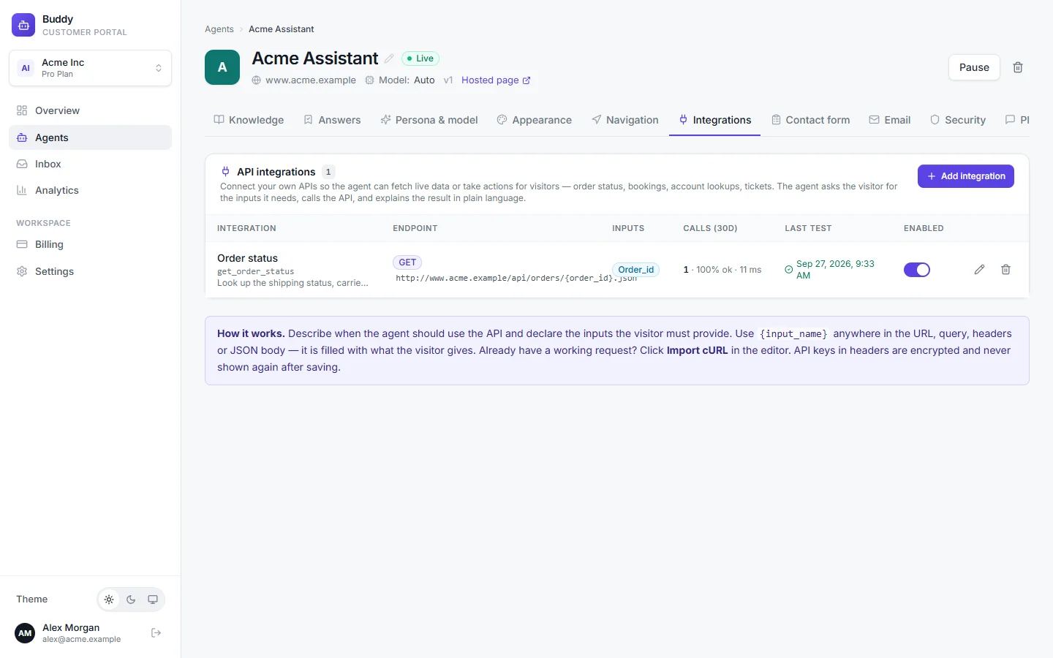The height and width of the screenshot is (658, 1053).
Task: Open the Security tab
Action: click(958, 120)
